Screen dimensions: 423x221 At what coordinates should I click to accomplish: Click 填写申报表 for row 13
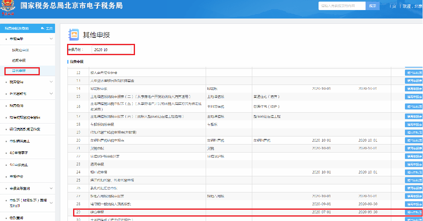415,81
